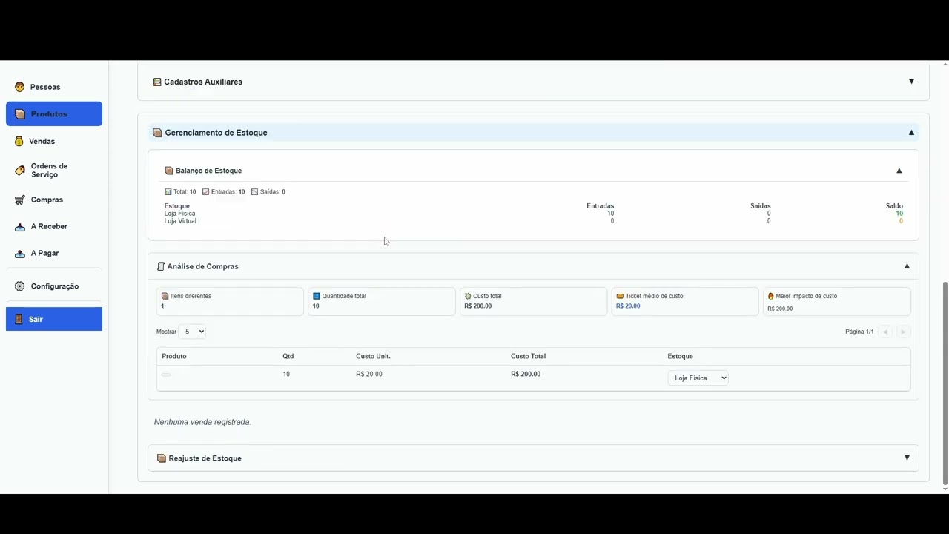
Task: Click the page vertical scrollbar thumb
Action: point(945,383)
